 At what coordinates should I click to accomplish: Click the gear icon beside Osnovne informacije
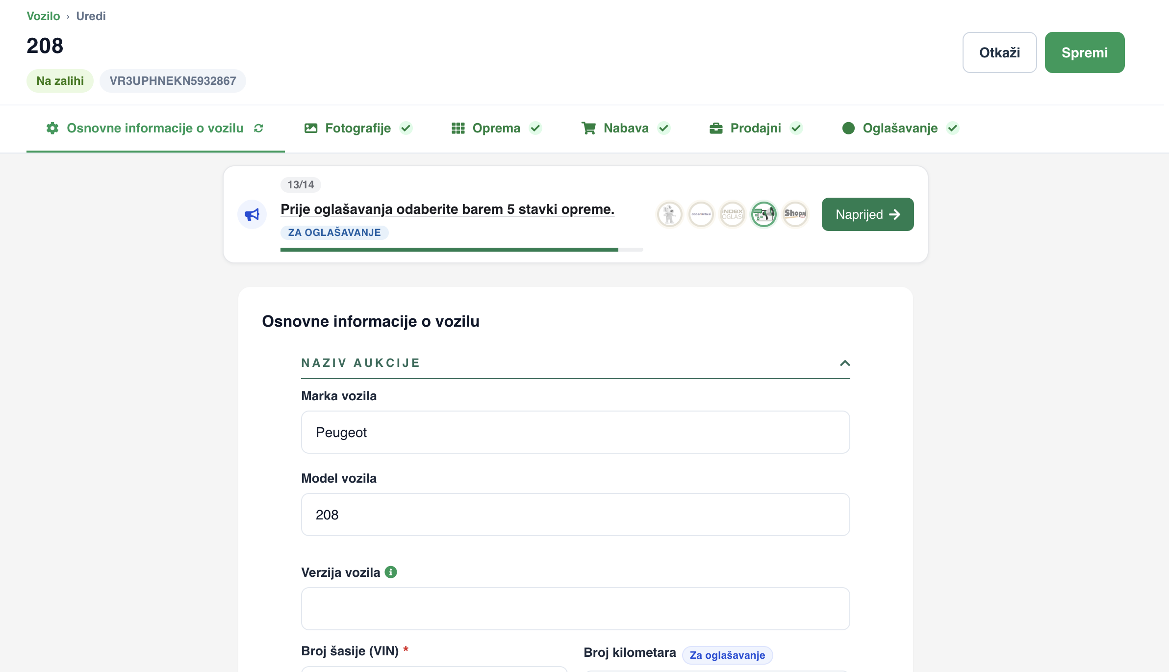[x=52, y=128]
